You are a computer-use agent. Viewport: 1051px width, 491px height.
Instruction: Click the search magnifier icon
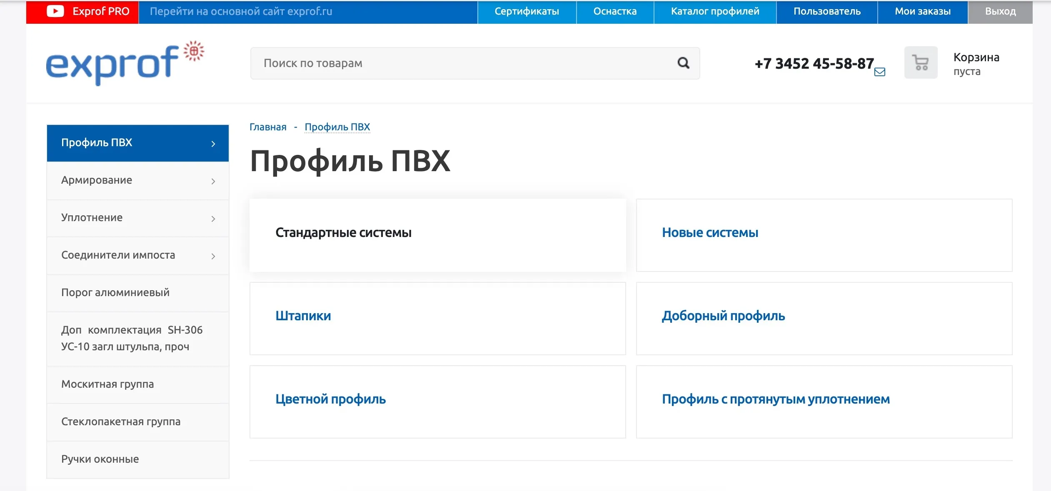(x=683, y=63)
